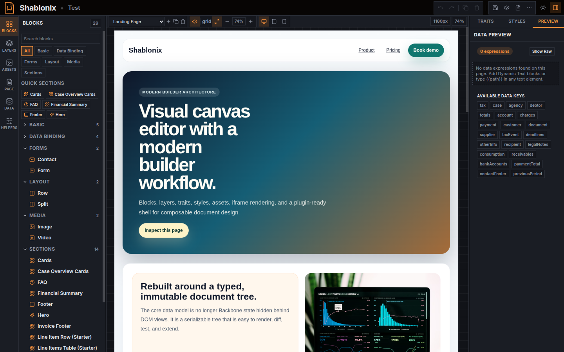Image resolution: width=564 pixels, height=352 pixels.
Task: Click the customer data key chip
Action: pyautogui.click(x=512, y=125)
